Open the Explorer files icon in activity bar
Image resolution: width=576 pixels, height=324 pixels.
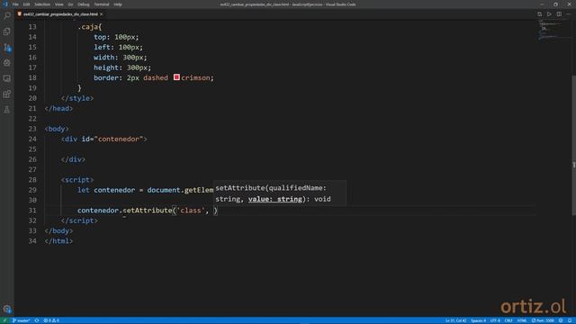tap(7, 31)
